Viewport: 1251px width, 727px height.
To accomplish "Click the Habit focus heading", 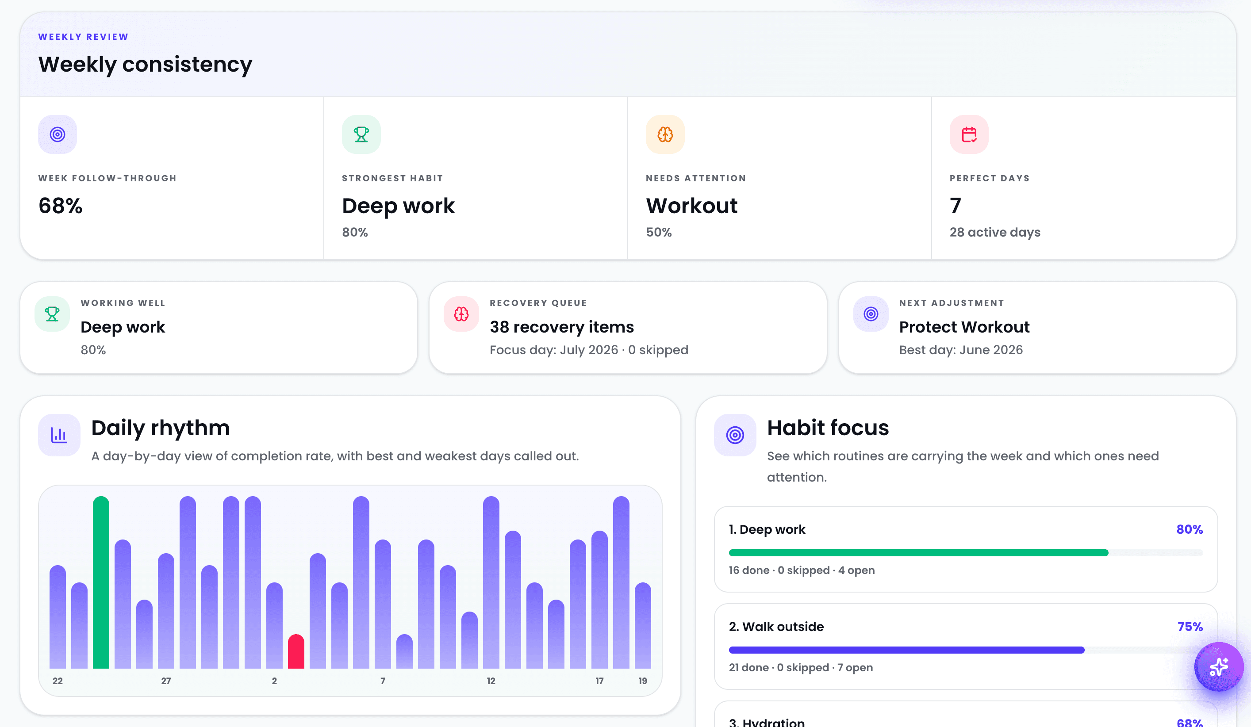I will point(828,428).
